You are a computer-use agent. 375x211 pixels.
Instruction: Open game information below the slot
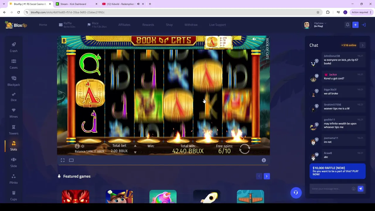pyautogui.click(x=264, y=160)
